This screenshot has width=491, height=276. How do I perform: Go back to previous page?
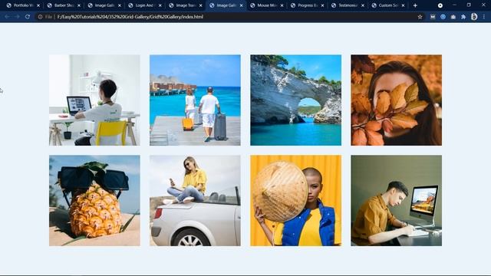click(7, 17)
